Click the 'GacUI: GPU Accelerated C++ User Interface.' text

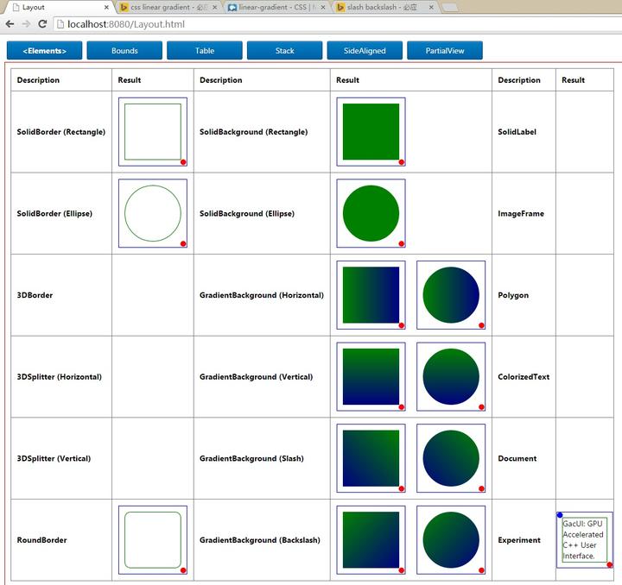tap(583, 539)
